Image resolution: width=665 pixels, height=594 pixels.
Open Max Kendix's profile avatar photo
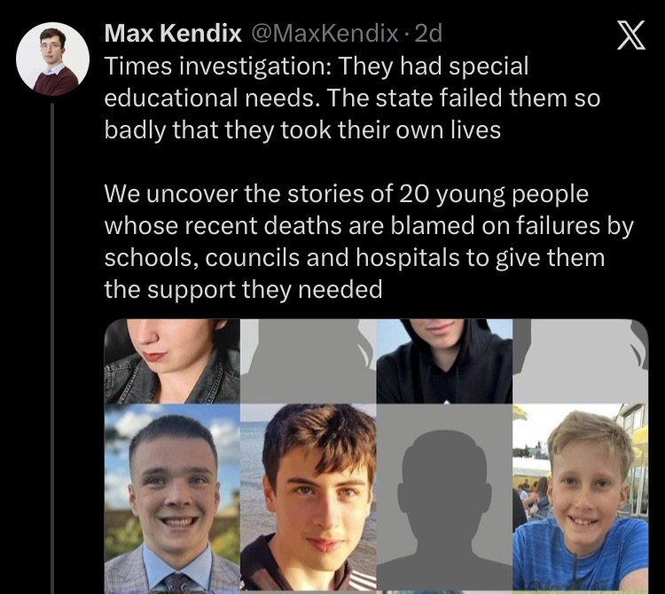52,59
